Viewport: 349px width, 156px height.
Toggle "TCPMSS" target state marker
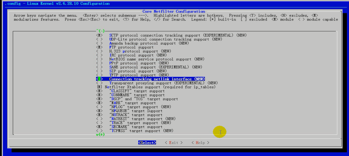pyautogui.click(x=99, y=131)
